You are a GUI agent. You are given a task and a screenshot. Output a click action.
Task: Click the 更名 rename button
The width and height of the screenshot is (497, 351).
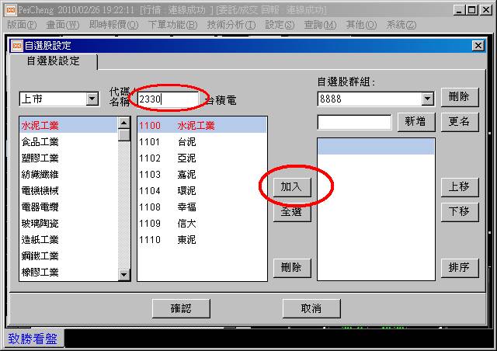tap(459, 122)
